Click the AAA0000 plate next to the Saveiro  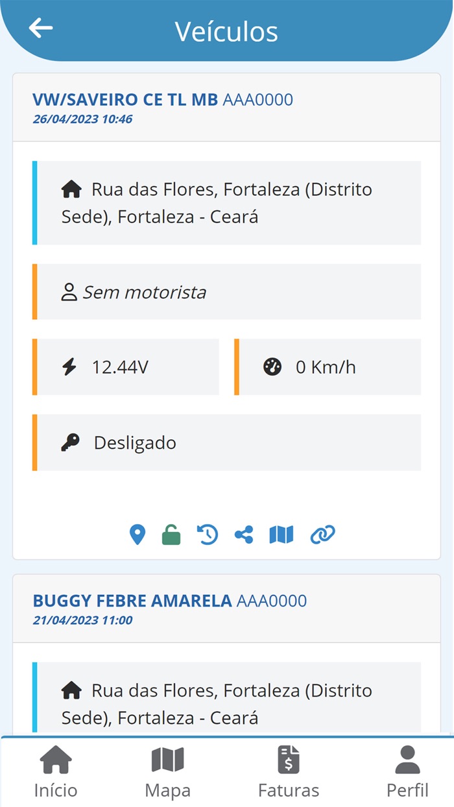coord(257,100)
